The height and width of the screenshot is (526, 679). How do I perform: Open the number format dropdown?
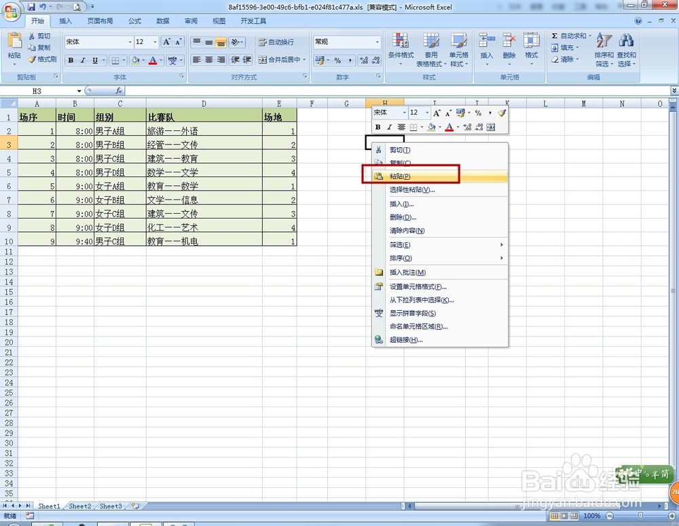(377, 42)
